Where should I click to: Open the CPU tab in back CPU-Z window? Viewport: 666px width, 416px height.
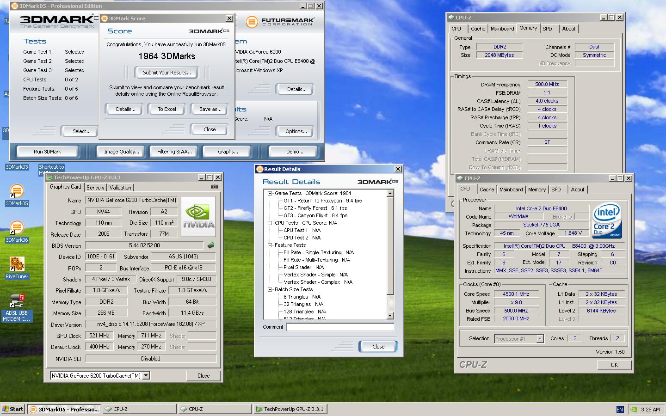point(456,29)
